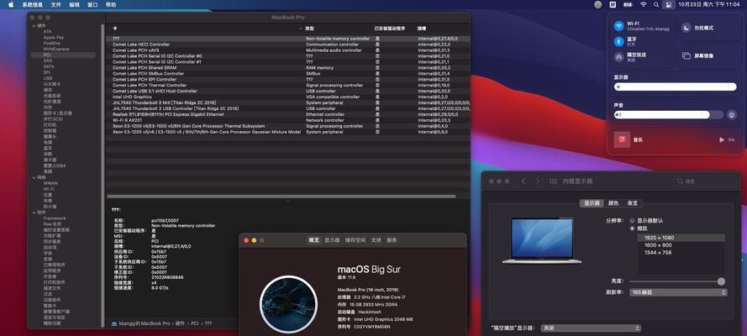Collapse the 硬件 section in the sidebar

[34, 26]
